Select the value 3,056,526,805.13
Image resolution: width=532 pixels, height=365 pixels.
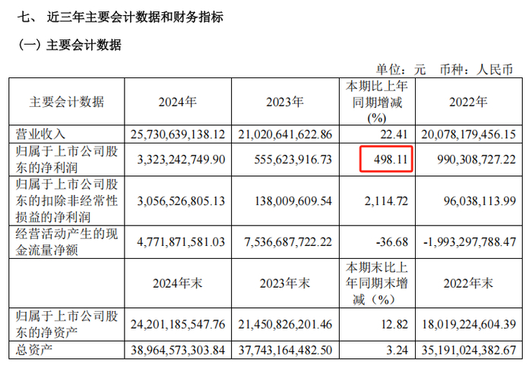click(181, 201)
